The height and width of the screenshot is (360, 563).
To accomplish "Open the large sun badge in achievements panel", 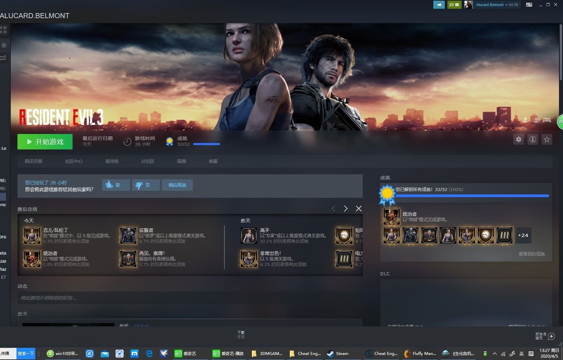I will point(387,195).
